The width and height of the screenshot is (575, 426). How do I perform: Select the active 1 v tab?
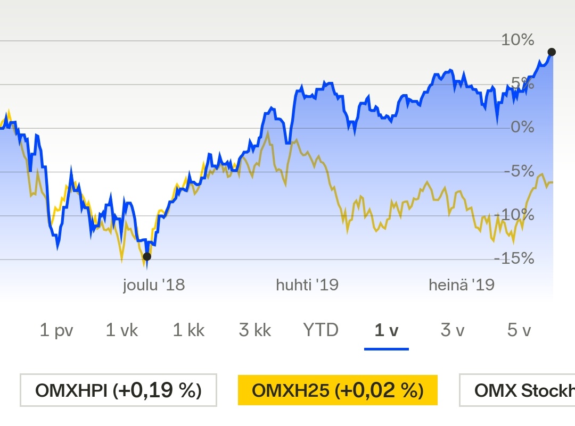point(387,330)
